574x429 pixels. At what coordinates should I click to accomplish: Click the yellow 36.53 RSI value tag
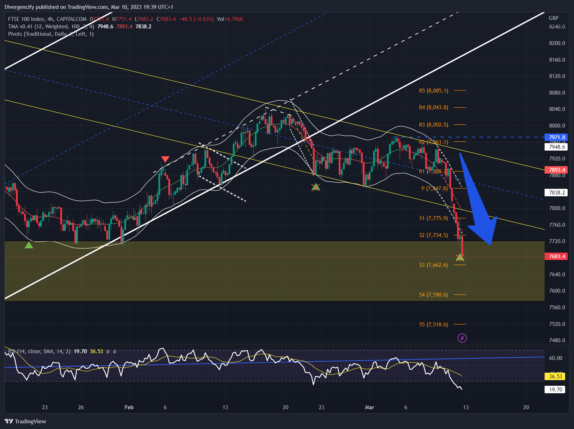(x=555, y=376)
